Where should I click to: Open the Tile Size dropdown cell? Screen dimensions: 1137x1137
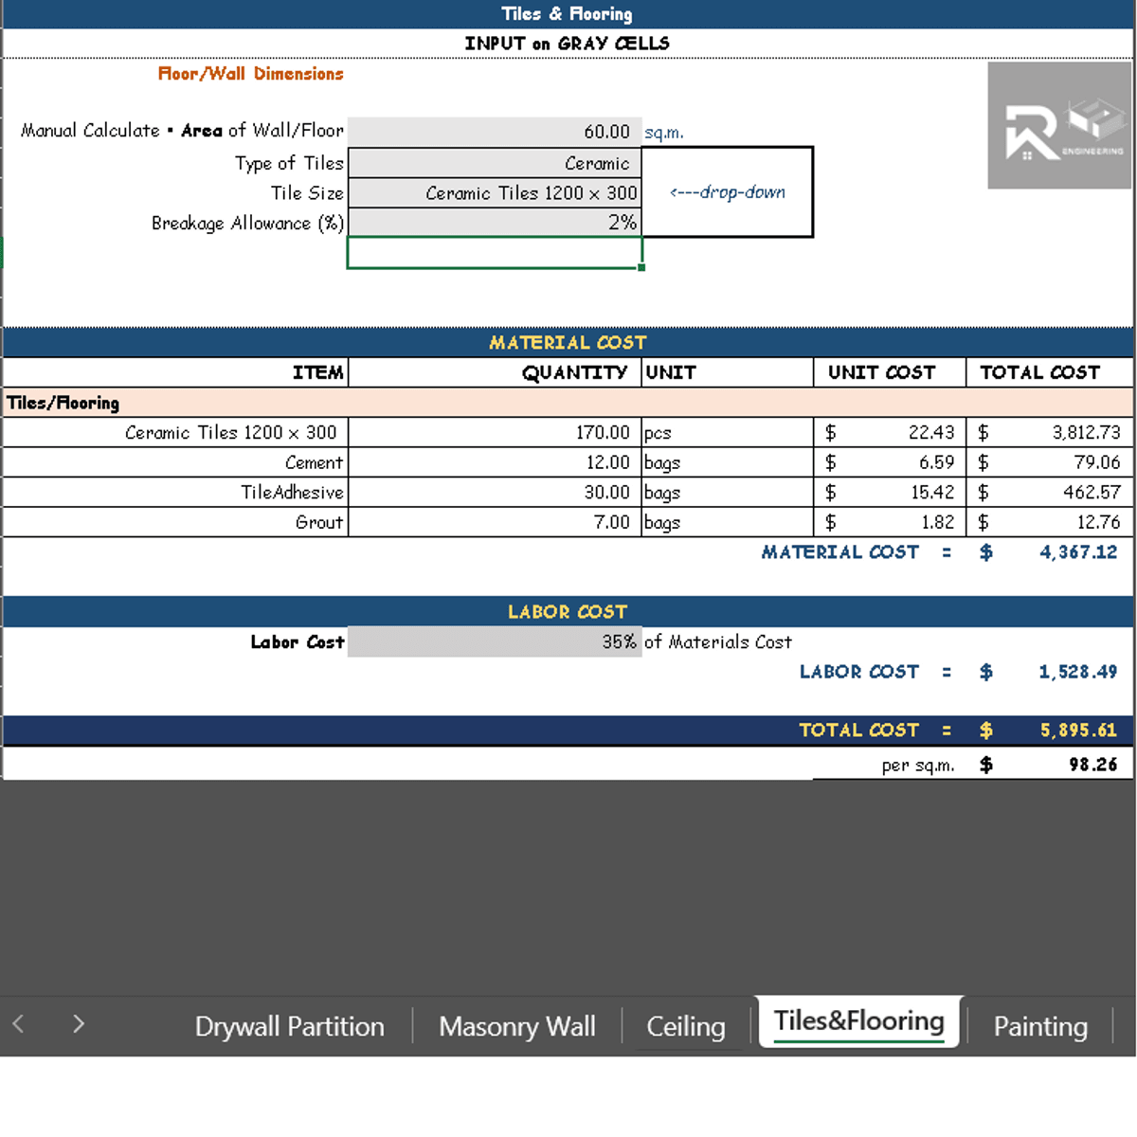tap(495, 193)
